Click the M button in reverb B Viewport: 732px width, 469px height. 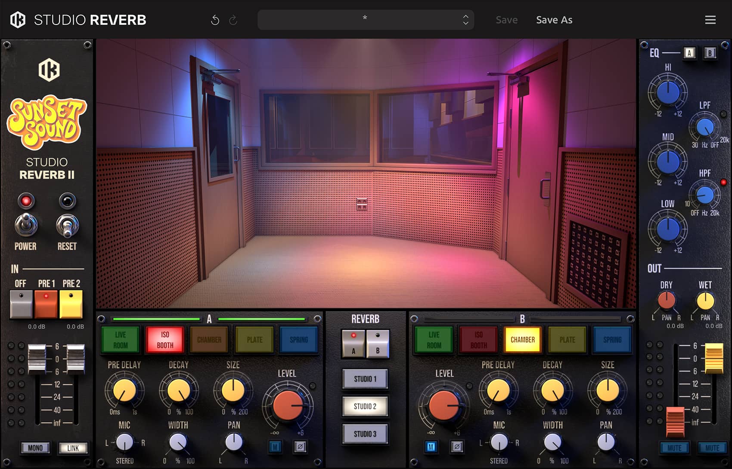click(431, 447)
